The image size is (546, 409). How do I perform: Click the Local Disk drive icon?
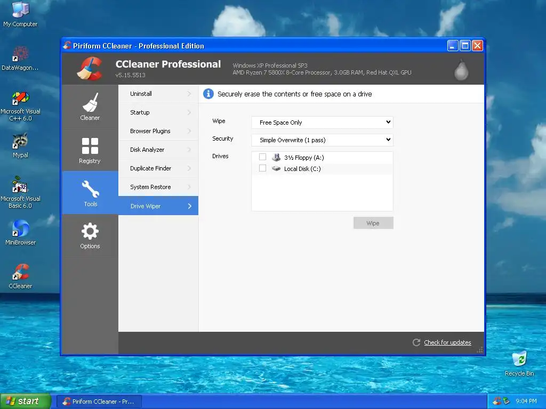276,168
